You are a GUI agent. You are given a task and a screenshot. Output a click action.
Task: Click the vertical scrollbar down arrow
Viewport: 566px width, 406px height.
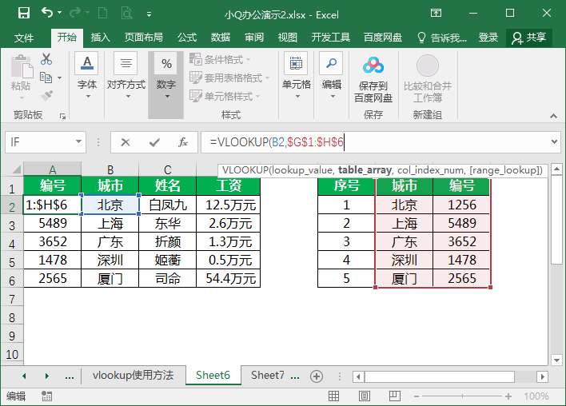tap(556, 360)
